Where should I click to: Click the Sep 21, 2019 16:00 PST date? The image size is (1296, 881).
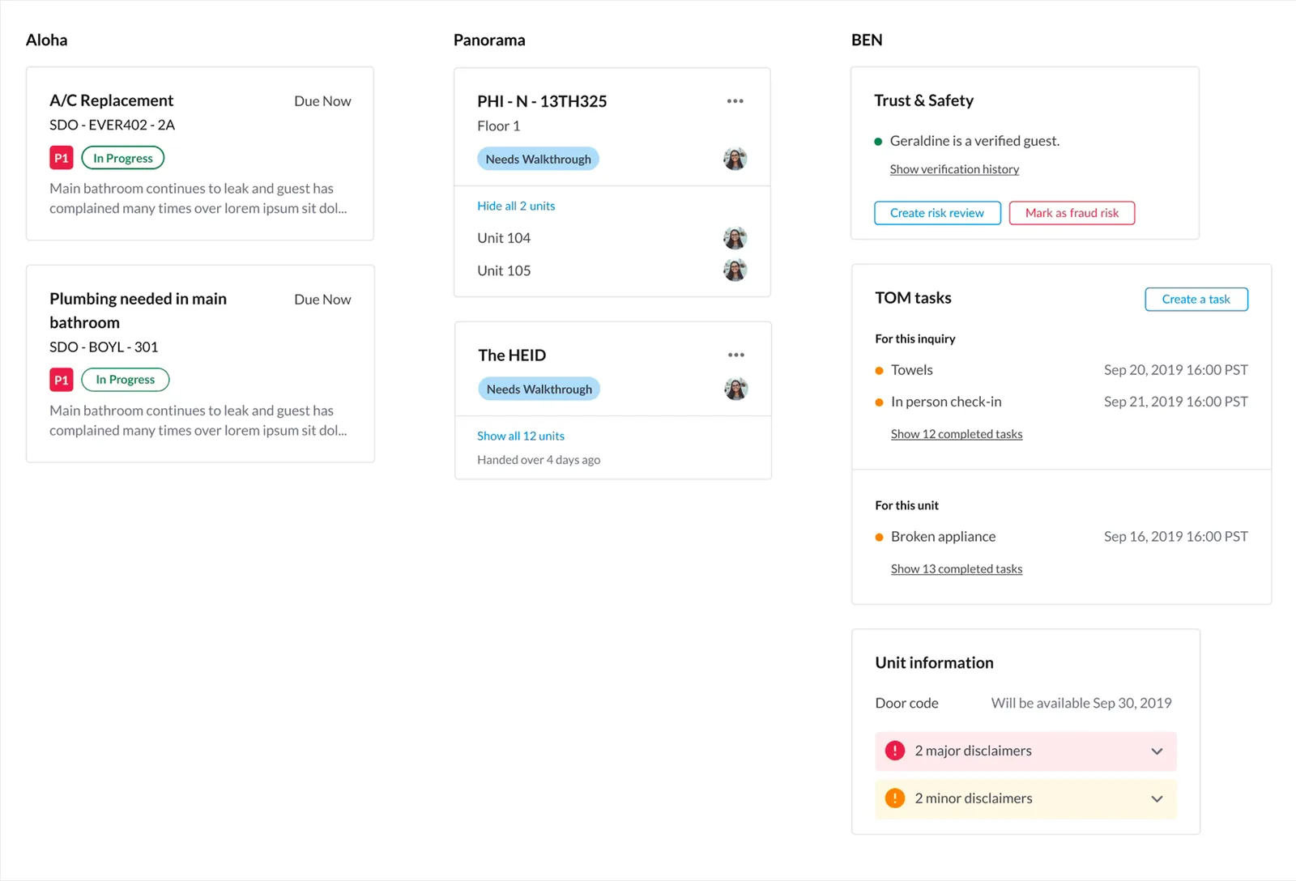pyautogui.click(x=1175, y=402)
